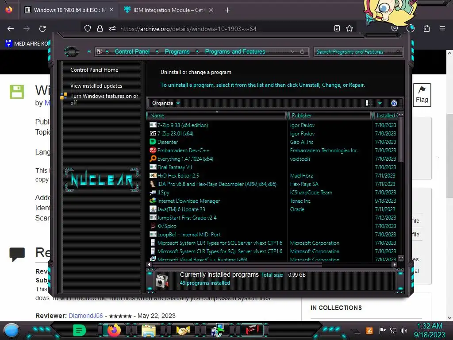This screenshot has height=340, width=453.
Task: Open the Start orb on the taskbar
Action: click(x=12, y=330)
